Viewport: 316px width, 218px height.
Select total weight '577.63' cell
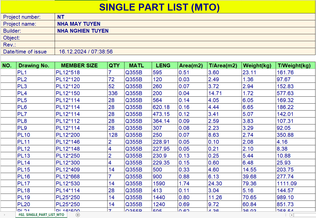296,93
